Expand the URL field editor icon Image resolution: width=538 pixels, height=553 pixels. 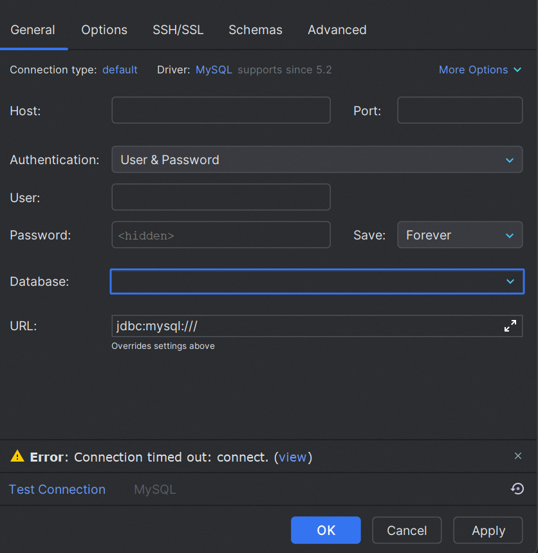(510, 326)
